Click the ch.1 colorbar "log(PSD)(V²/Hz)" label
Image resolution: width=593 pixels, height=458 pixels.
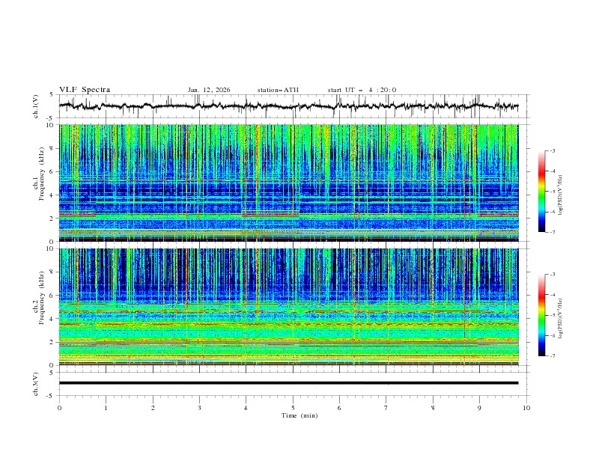click(x=561, y=195)
